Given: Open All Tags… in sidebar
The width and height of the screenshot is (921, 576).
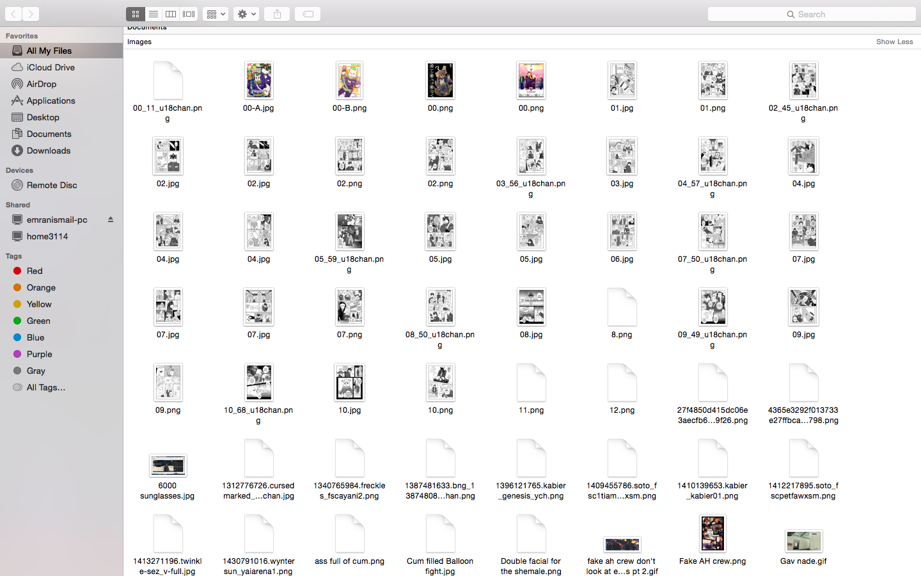Looking at the screenshot, I should (x=61, y=387).
